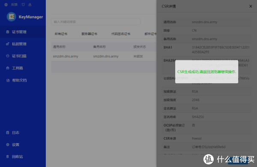Click the keyword search input field
Viewport: 257px width, 167px height.
pos(96,22)
